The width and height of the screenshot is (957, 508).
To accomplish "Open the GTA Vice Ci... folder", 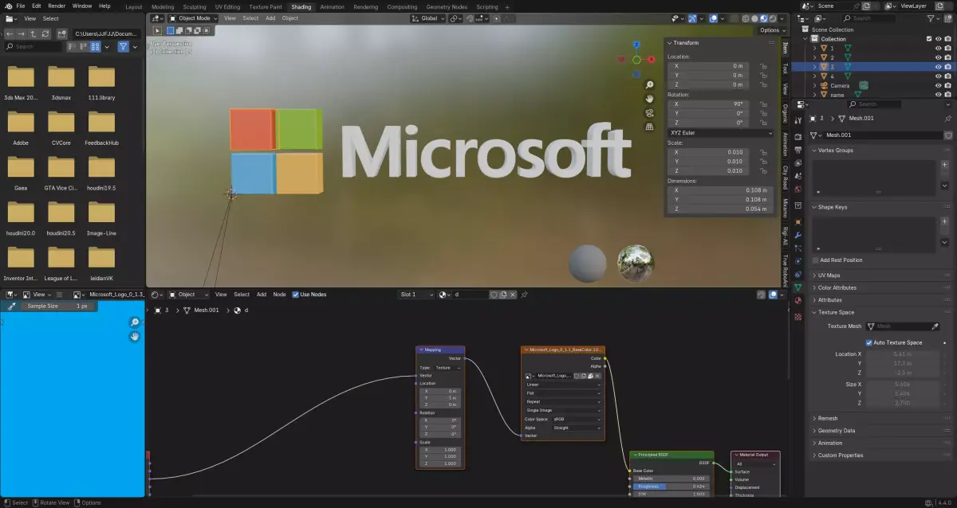I will pyautogui.click(x=61, y=171).
